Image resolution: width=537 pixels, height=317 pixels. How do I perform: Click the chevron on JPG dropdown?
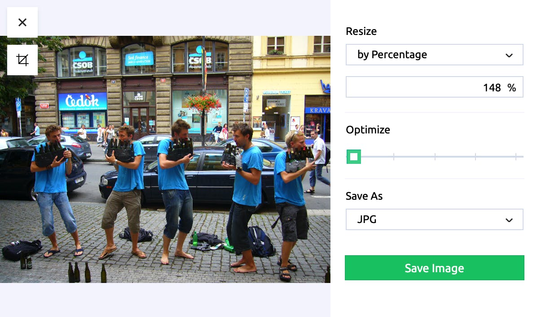(509, 220)
